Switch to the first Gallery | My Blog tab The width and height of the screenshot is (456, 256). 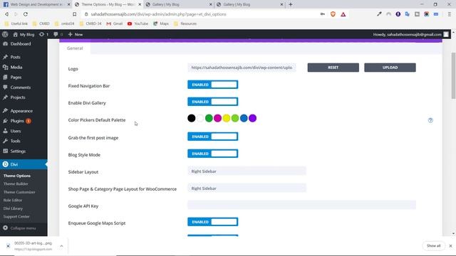tap(179, 4)
